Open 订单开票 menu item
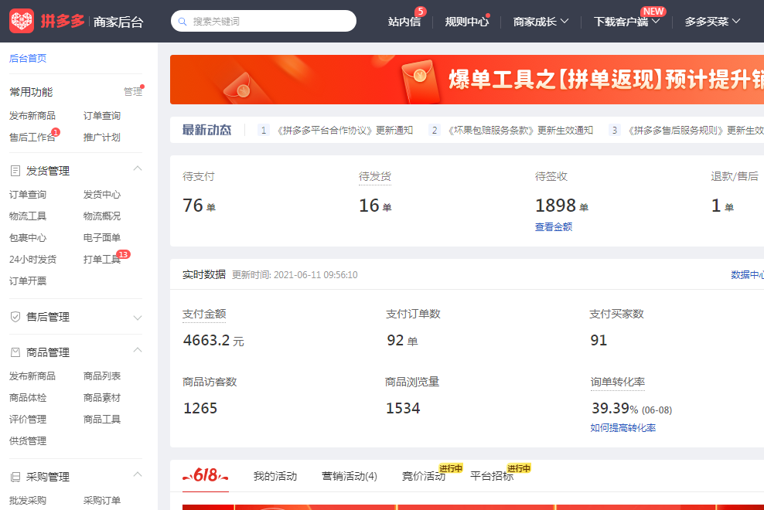The image size is (764, 510). point(28,281)
